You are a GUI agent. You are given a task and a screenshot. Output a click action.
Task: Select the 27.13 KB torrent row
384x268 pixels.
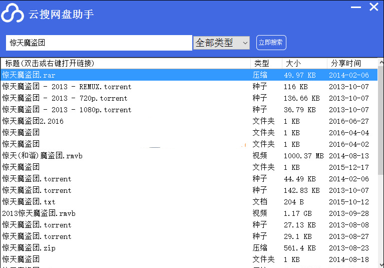pyautogui.click(x=189, y=224)
